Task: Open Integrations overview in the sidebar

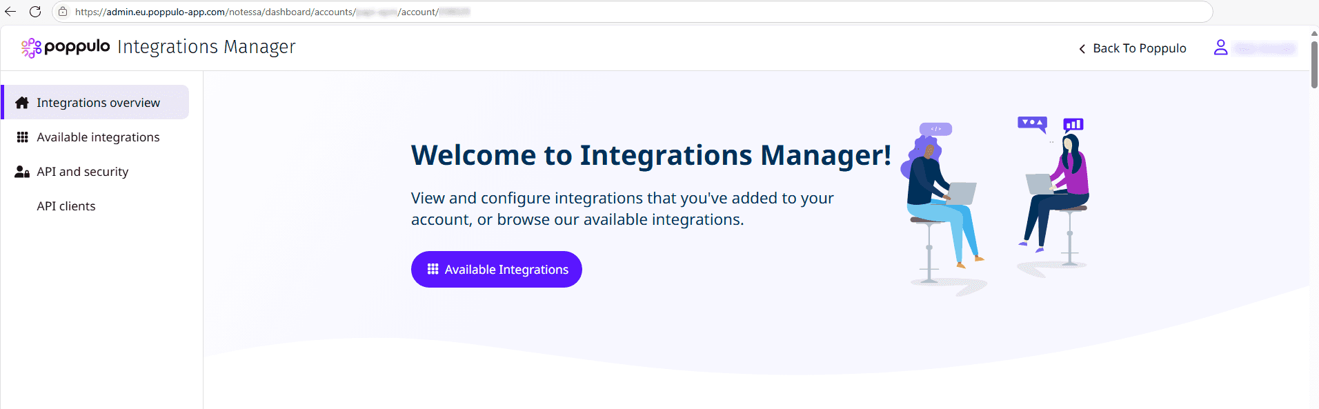Action: click(95, 102)
